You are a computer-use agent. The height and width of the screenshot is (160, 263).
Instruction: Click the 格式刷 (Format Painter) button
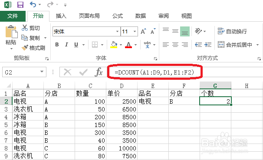tap(33, 48)
